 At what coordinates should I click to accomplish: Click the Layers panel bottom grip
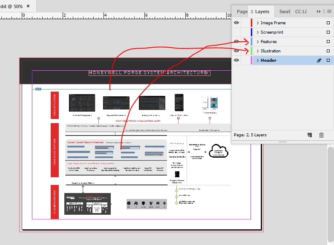[283, 141]
